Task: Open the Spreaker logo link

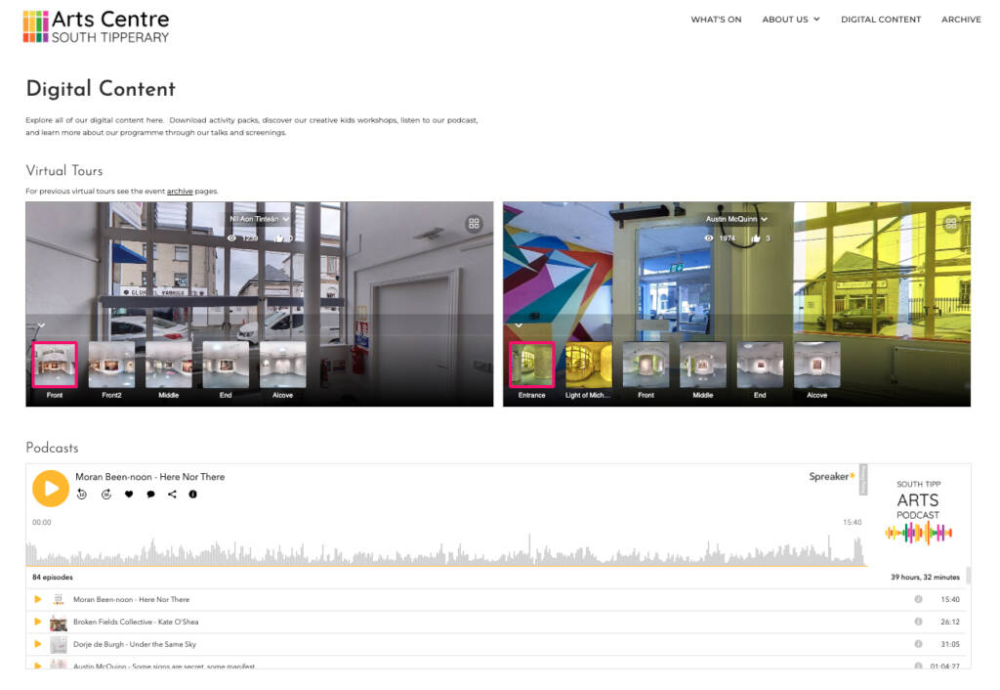Action: coord(832,476)
